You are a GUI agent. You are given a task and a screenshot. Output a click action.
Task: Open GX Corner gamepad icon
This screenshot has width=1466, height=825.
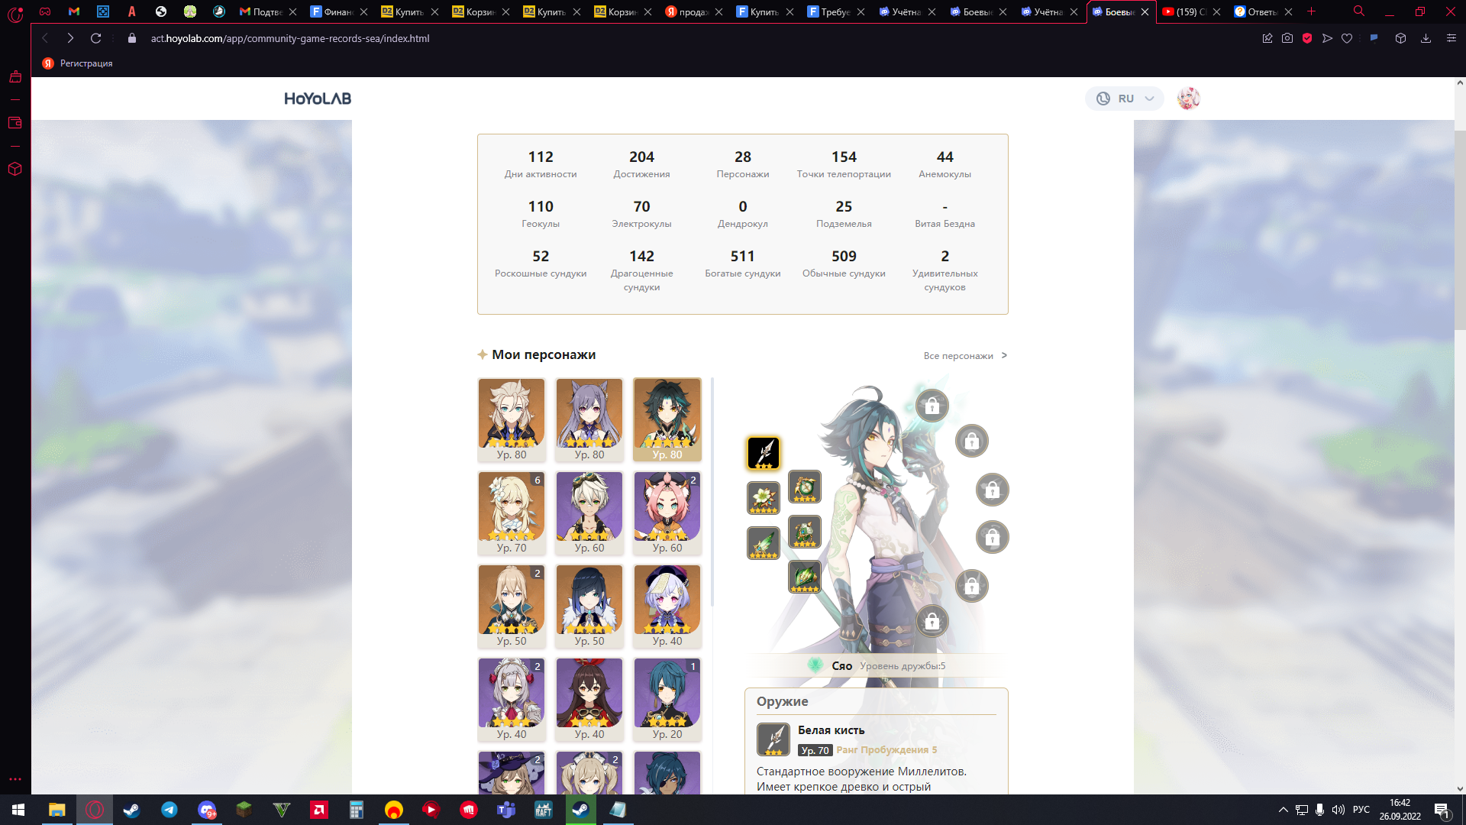pyautogui.click(x=45, y=11)
